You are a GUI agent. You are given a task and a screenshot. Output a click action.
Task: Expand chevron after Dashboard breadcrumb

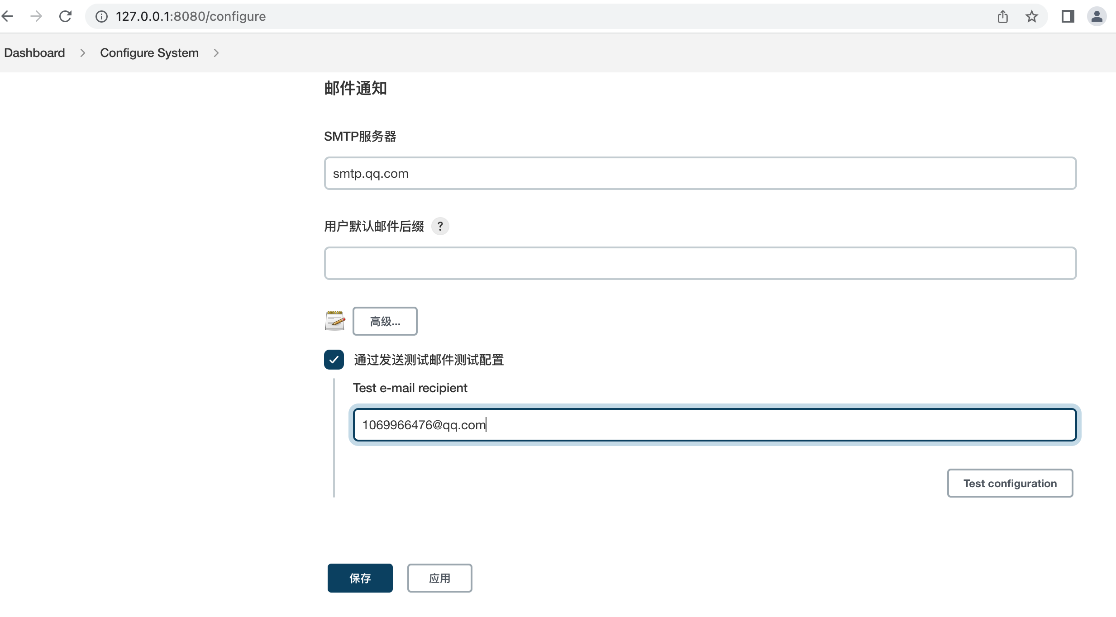pos(82,53)
